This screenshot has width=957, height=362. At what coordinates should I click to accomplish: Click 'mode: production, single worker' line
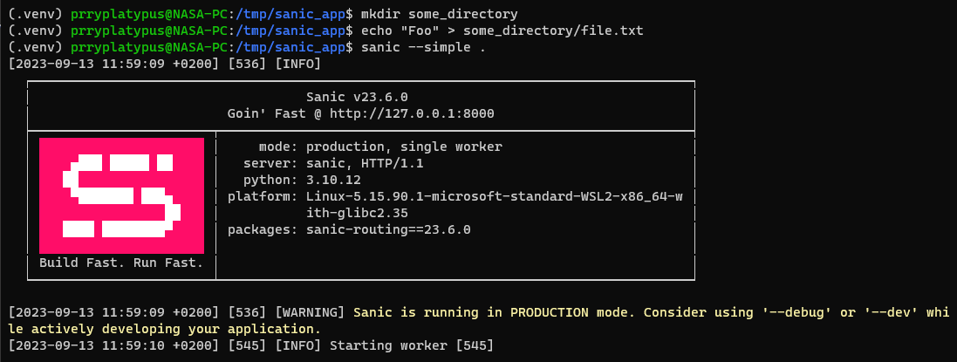click(x=380, y=147)
